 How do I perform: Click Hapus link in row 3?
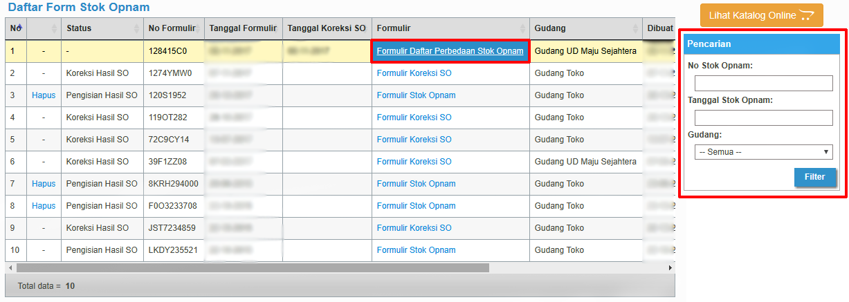pos(44,95)
